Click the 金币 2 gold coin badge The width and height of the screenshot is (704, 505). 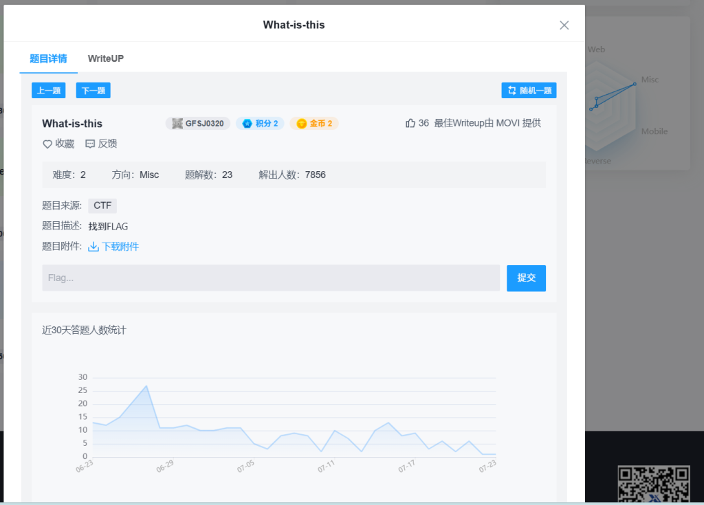314,124
